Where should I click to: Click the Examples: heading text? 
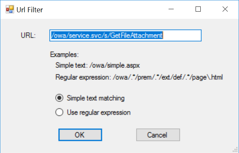pos(64,55)
